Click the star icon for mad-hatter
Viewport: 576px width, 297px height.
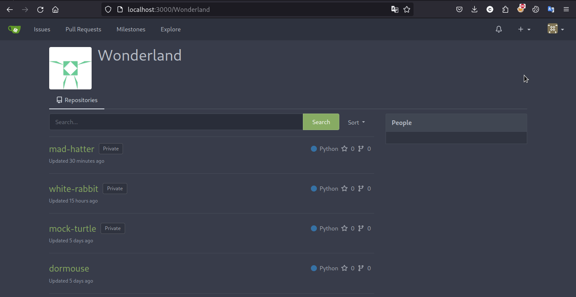[x=344, y=149]
